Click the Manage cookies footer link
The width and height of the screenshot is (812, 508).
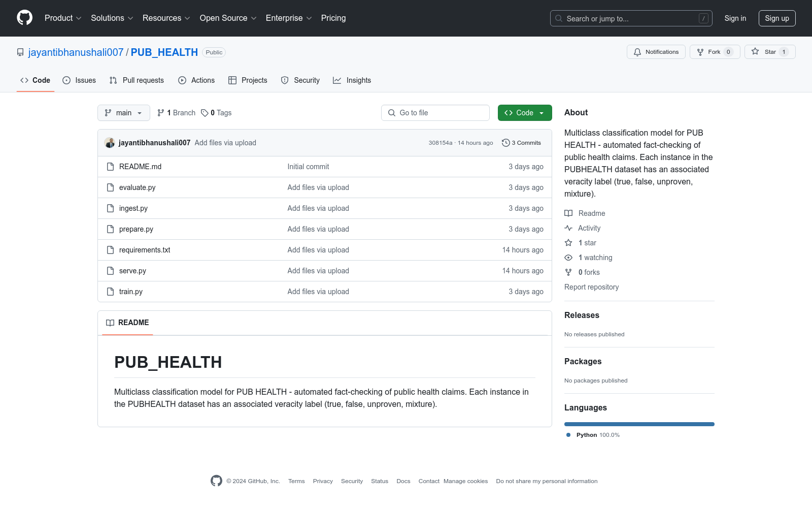coord(465,481)
